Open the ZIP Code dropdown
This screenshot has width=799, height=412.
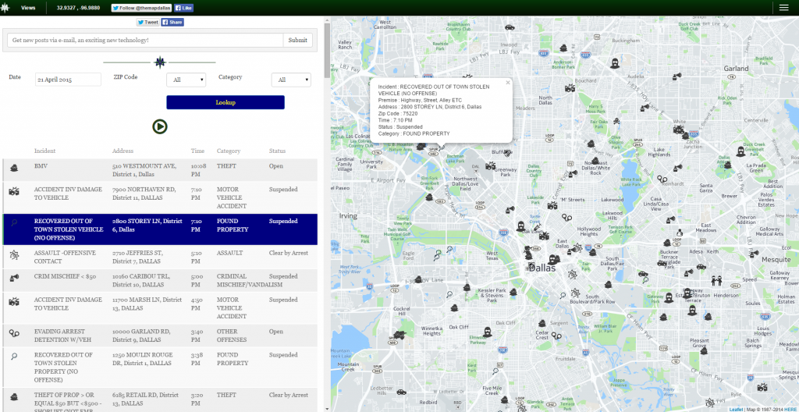[186, 80]
